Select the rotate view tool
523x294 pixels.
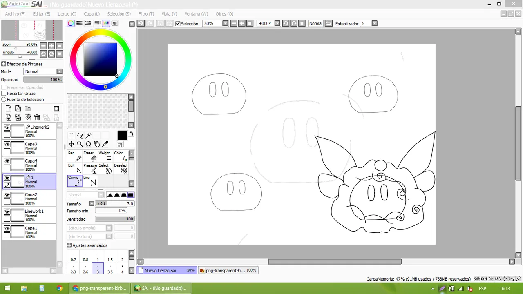click(x=88, y=144)
